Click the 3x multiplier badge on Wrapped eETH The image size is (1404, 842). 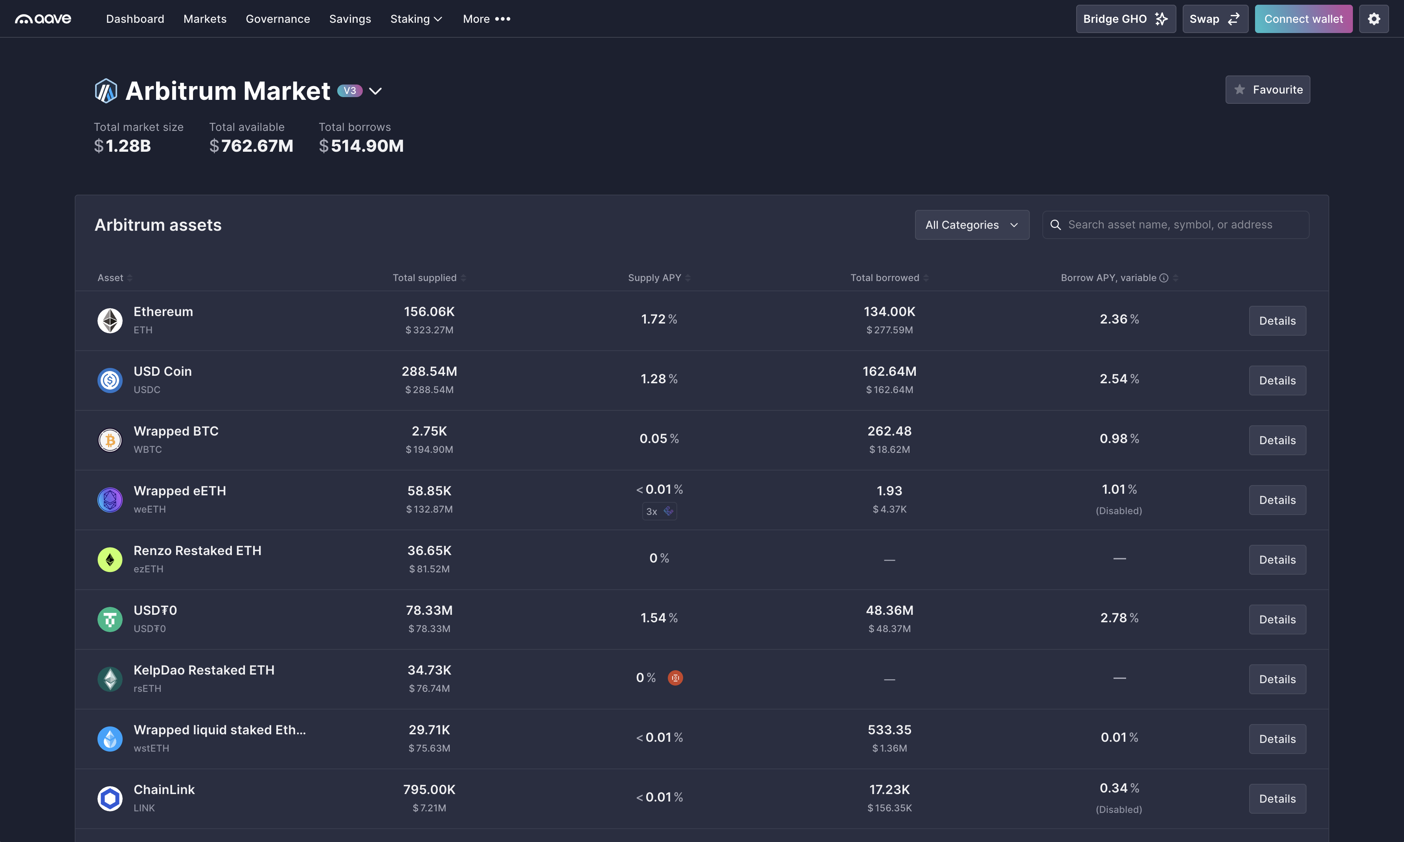click(659, 511)
